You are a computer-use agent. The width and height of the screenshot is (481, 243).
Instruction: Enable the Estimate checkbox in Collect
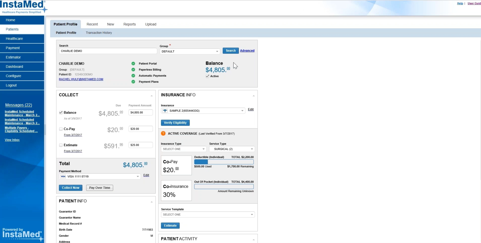point(61,145)
